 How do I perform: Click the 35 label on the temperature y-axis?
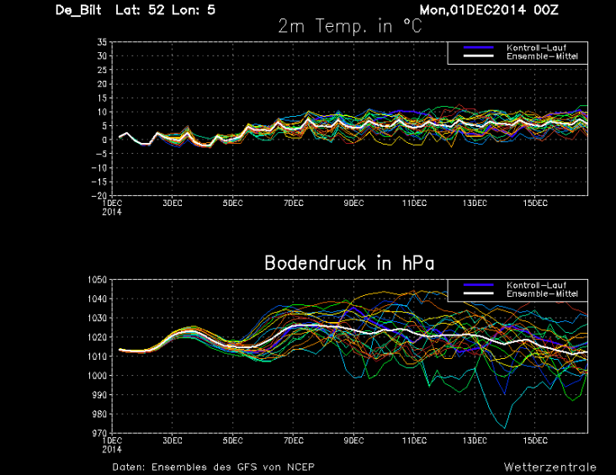101,42
